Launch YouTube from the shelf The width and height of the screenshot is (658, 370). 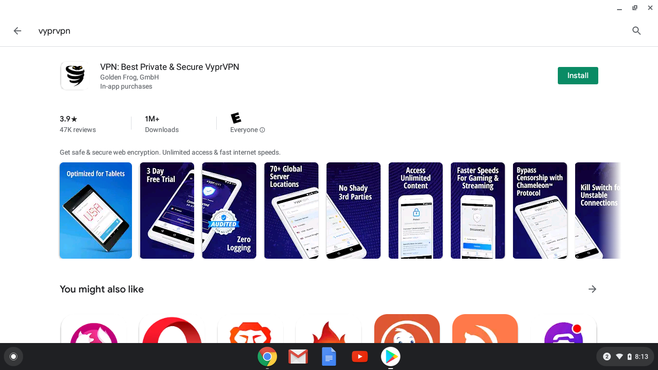click(360, 357)
